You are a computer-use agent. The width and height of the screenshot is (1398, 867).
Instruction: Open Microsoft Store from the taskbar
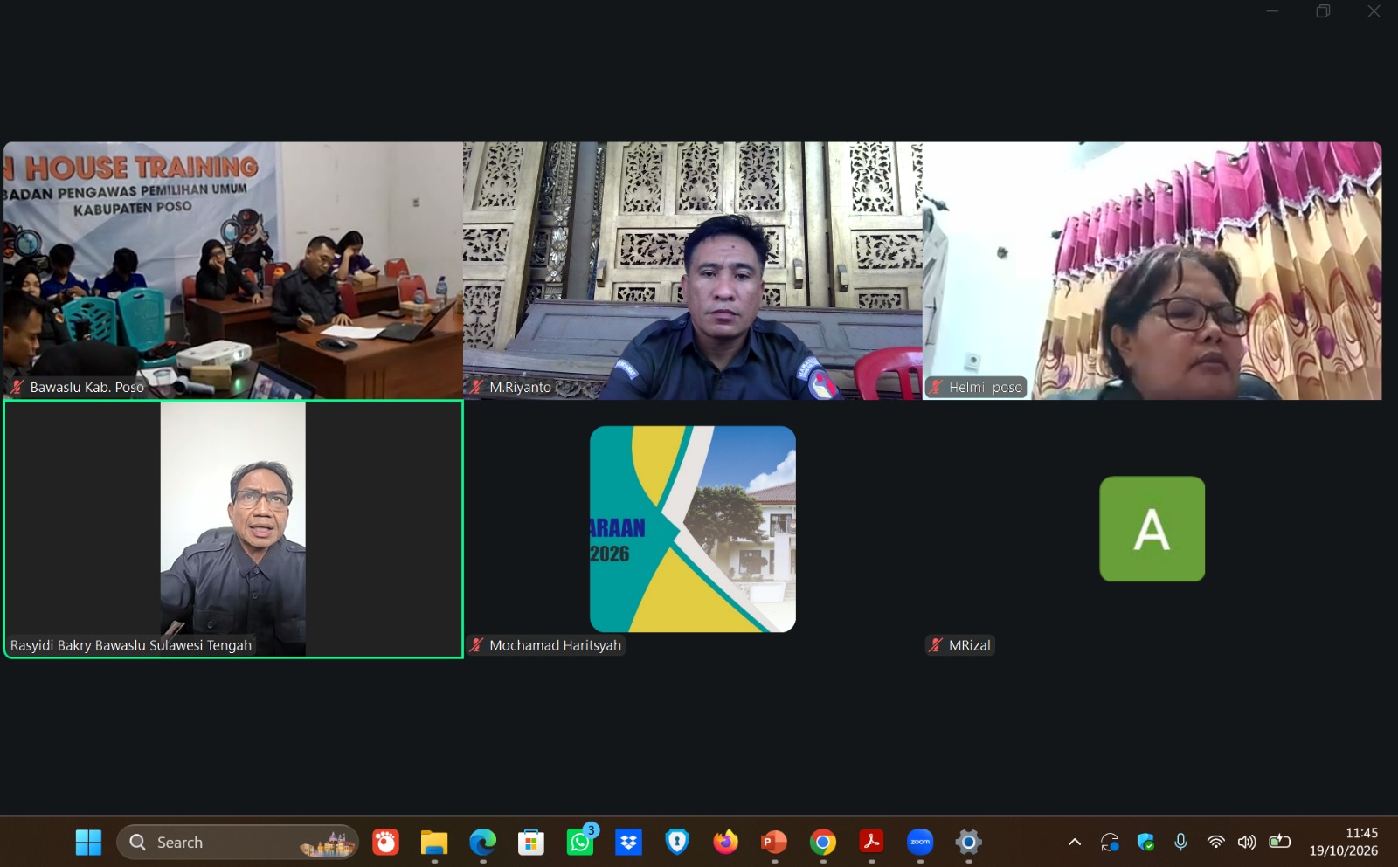coord(531,843)
